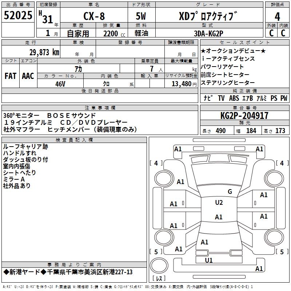Viewport: 291px width, 291px height.
Task: Click the PS power steering label
Action: click(x=274, y=98)
